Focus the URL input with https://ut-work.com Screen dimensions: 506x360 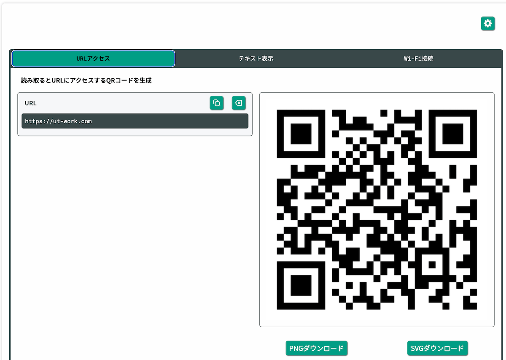click(x=135, y=121)
